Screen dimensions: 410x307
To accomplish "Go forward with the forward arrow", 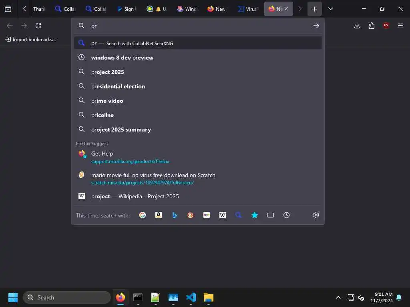I will [x=24, y=26].
